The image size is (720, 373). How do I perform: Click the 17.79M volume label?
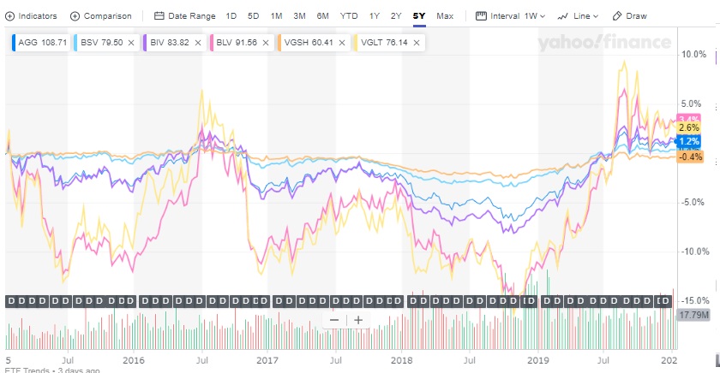click(x=693, y=315)
